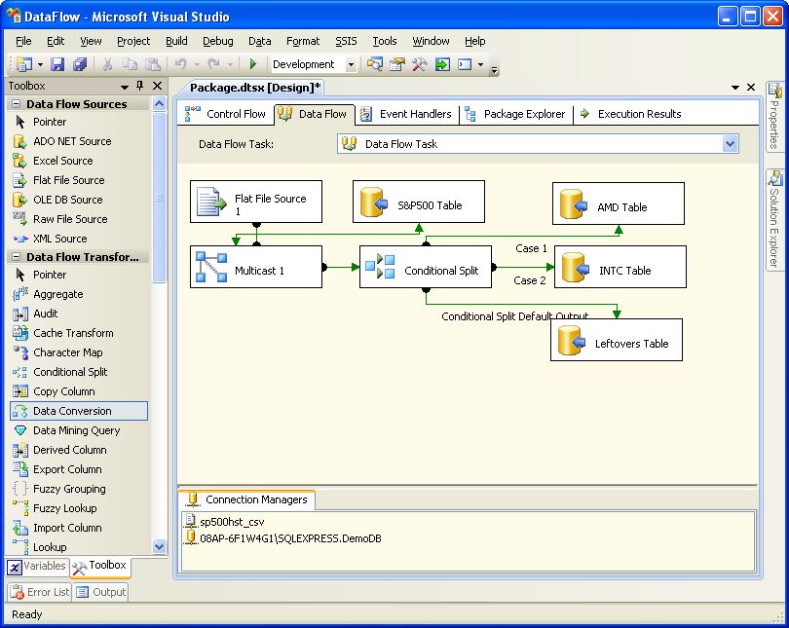789x628 pixels.
Task: Open the Data Flow Task dropdown
Action: coord(731,144)
